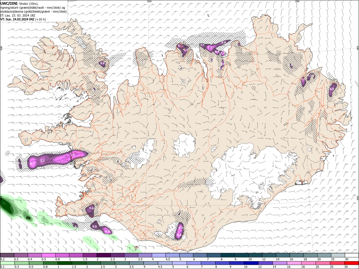Click the 'Vindur (10m)' header text
The width and height of the screenshot is (359, 269).
click(28, 4)
